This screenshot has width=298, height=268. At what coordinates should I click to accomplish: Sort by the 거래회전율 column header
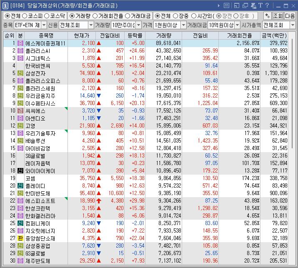pos(240,35)
